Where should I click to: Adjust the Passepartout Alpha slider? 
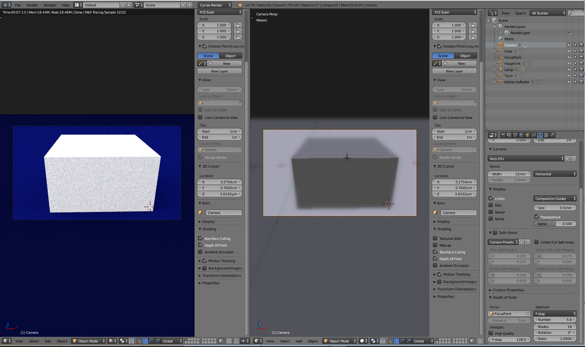[x=555, y=224]
